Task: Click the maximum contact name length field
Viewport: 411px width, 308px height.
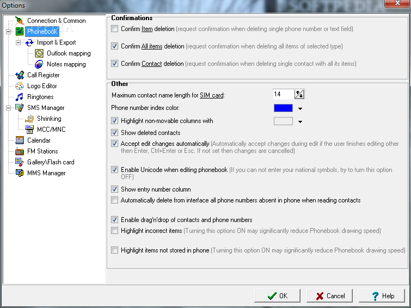Action: click(x=284, y=94)
